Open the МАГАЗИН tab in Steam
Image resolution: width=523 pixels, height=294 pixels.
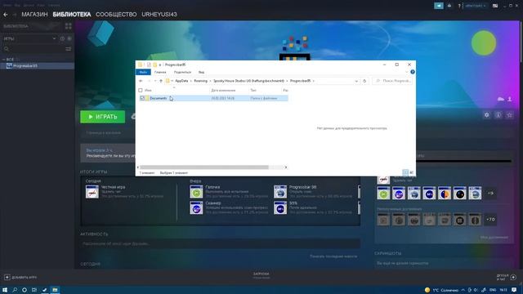pyautogui.click(x=34, y=15)
